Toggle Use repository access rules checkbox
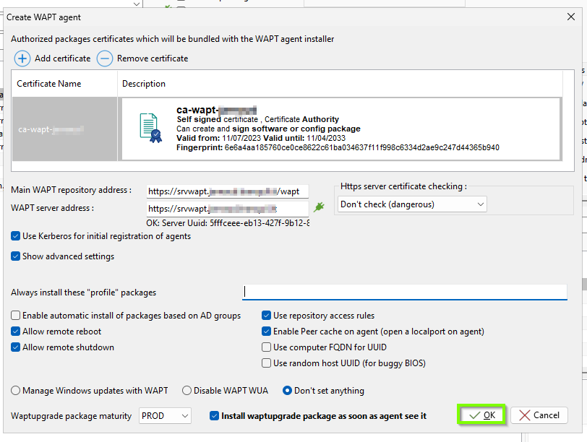 pyautogui.click(x=266, y=316)
